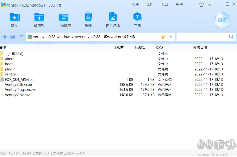
Task: Click the One-click Extract (一键解压) icon
Action: point(64,17)
